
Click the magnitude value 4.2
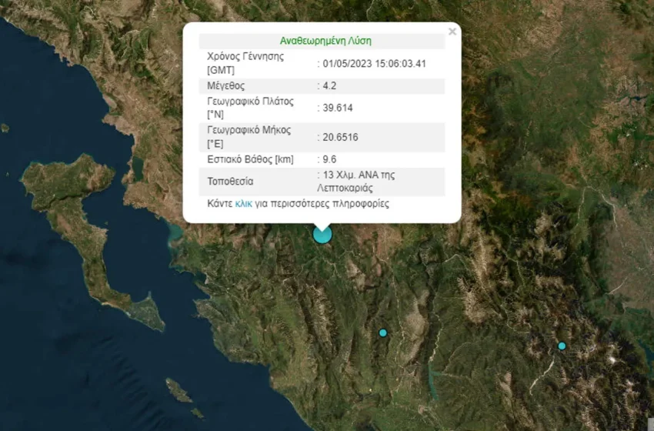pos(329,85)
